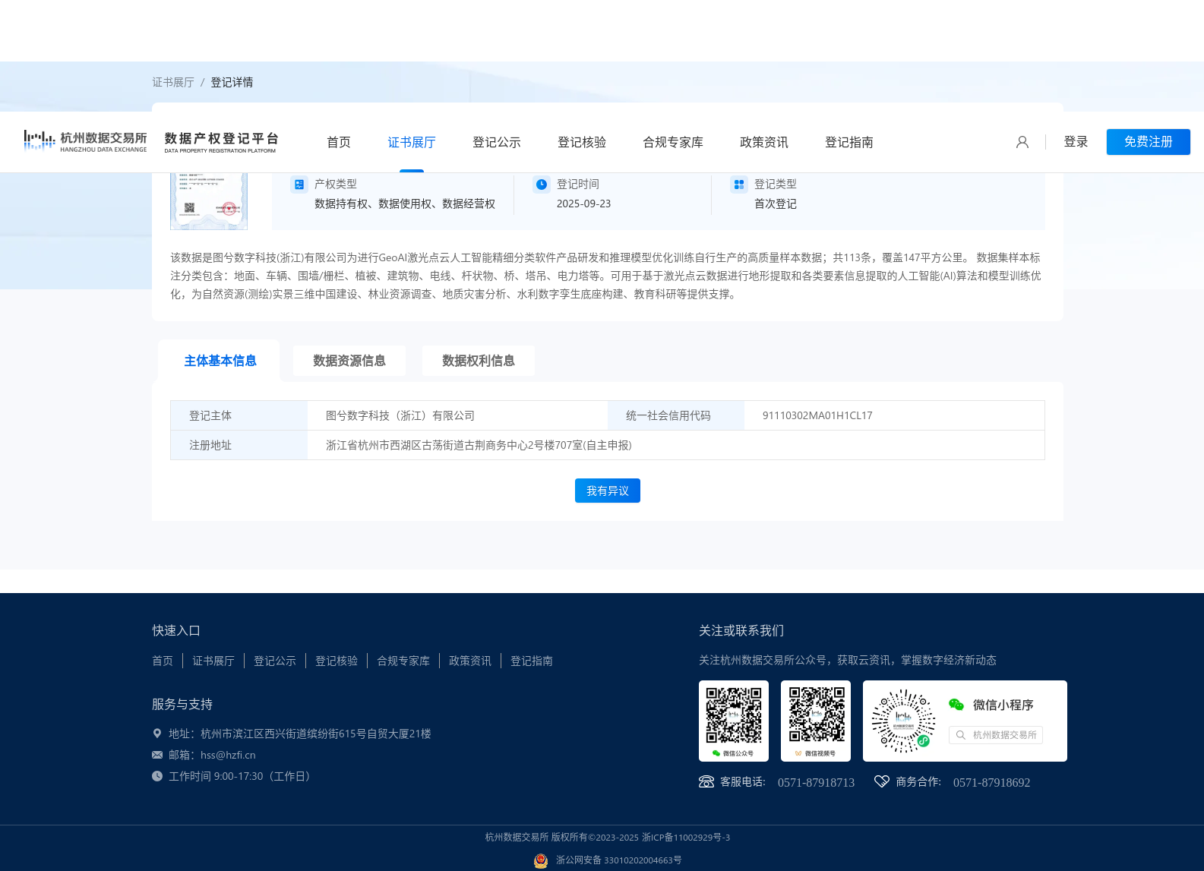Click footer quick link 证书展厅

click(213, 661)
